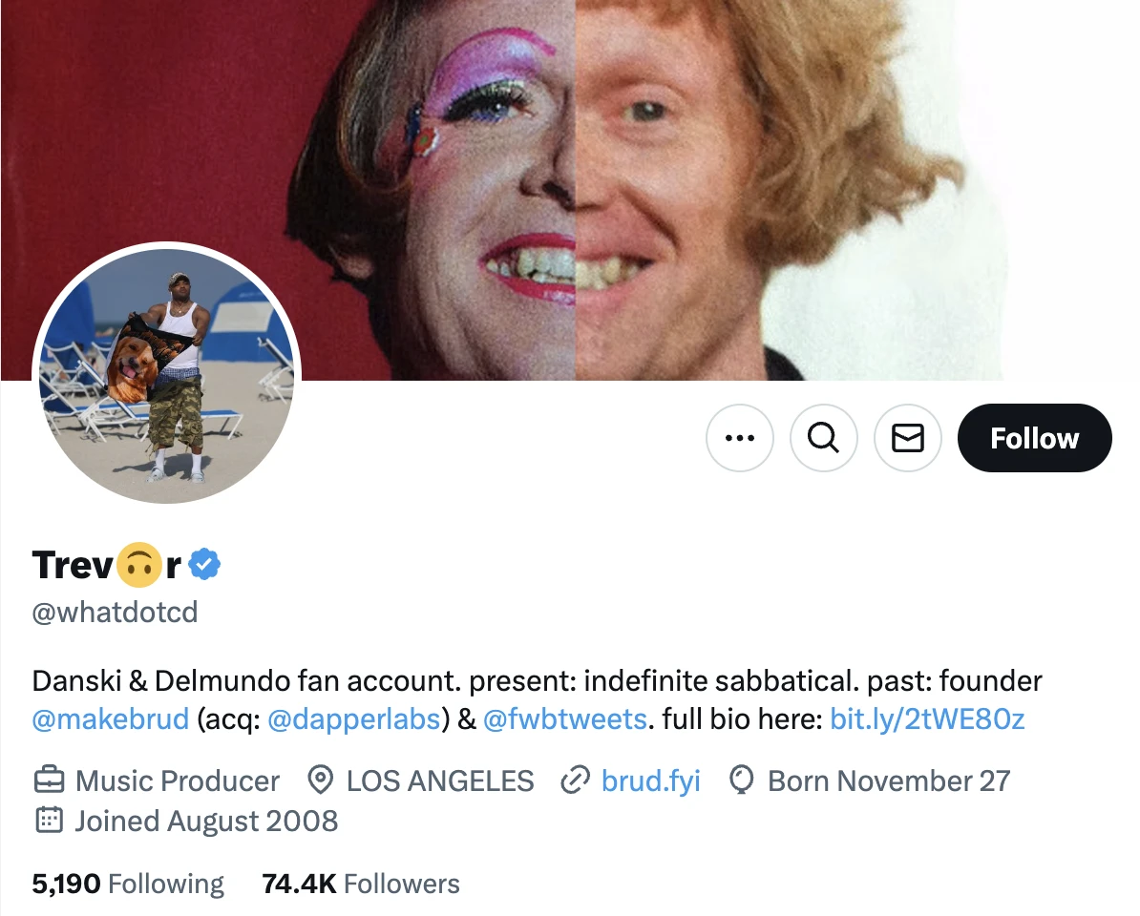Open the bit.ly/2tWE80z bio link
The image size is (1140, 916).
click(x=927, y=718)
